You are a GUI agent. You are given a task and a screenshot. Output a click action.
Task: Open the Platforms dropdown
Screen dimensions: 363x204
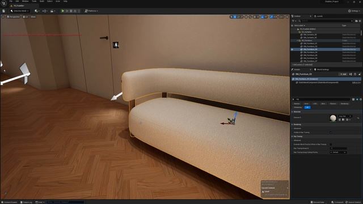(x=91, y=11)
